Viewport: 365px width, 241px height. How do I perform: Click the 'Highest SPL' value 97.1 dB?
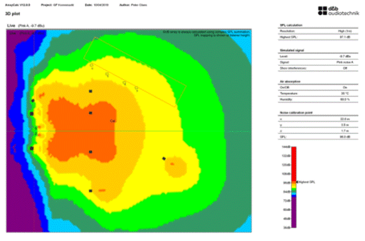[345, 37]
